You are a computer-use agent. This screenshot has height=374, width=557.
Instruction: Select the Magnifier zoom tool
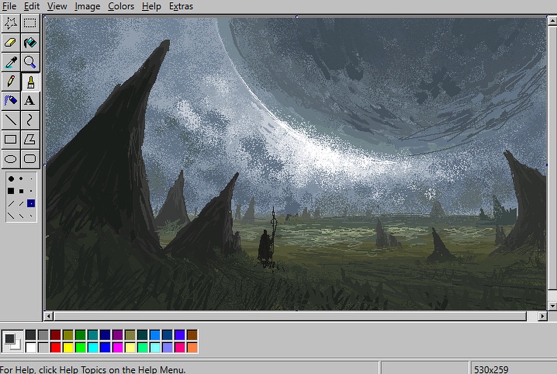pyautogui.click(x=30, y=62)
